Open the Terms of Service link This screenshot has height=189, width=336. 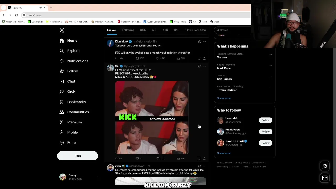224,163
